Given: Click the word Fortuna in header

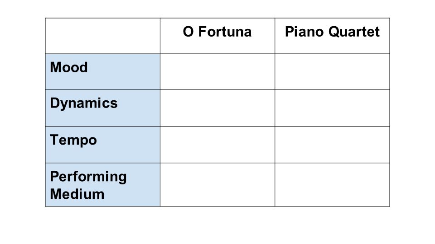Looking at the screenshot, I should coord(225,32).
